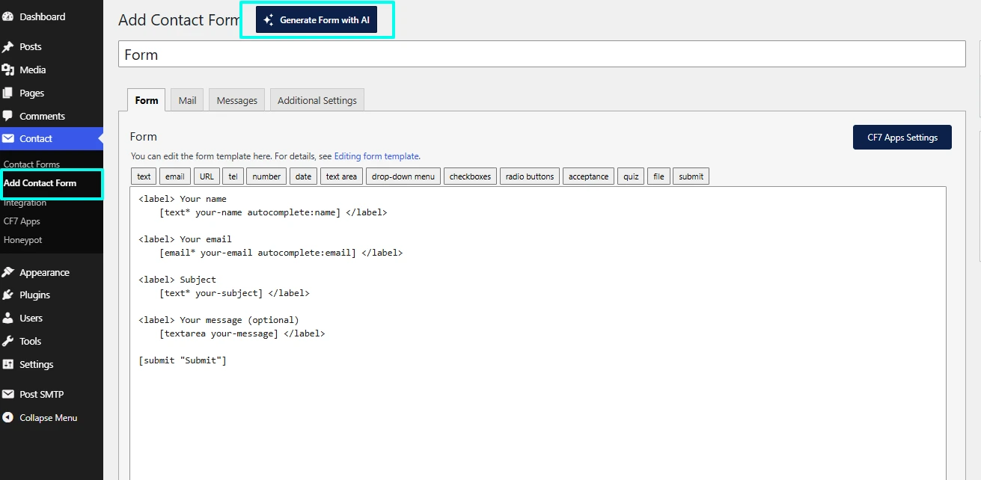This screenshot has height=480, width=981.
Task: Click sparkle icon on Generate Form button
Action: [x=269, y=20]
